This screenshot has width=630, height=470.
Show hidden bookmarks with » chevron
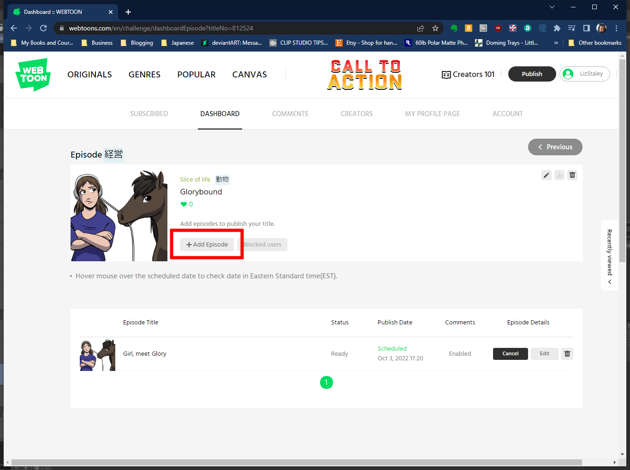click(x=556, y=43)
